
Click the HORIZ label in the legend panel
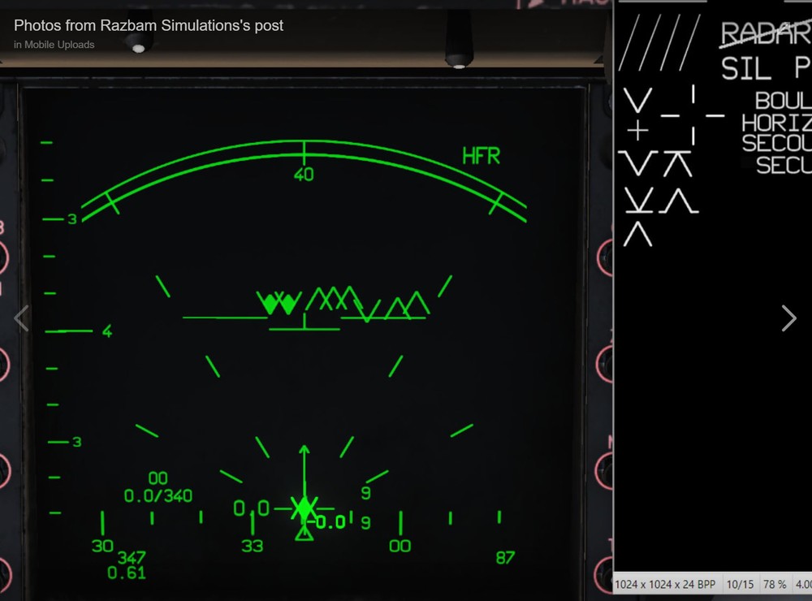(x=777, y=123)
